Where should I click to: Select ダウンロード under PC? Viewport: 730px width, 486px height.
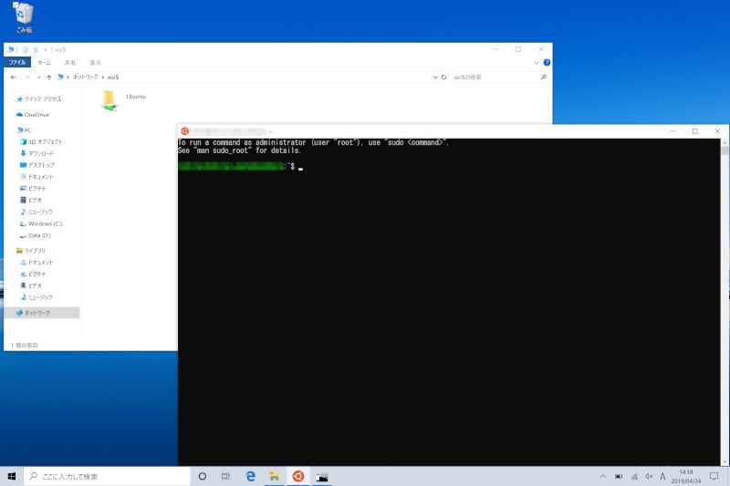(x=40, y=153)
